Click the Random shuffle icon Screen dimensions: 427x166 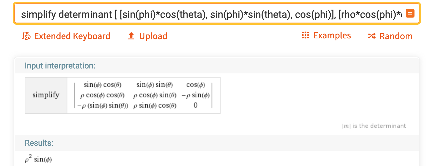[372, 36]
